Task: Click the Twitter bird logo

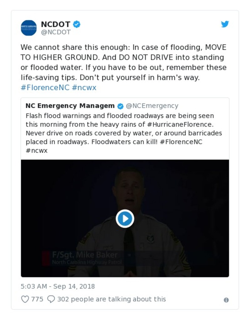Action: pyautogui.click(x=225, y=24)
